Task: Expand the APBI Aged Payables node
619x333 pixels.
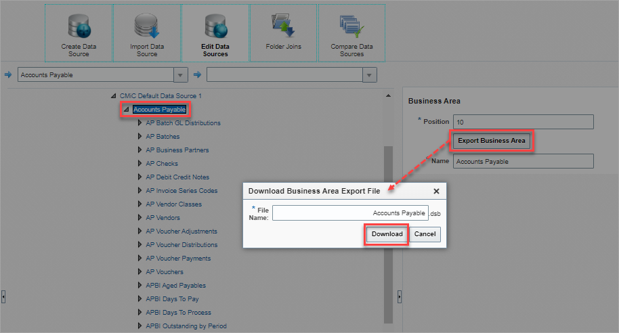Action: tap(140, 285)
